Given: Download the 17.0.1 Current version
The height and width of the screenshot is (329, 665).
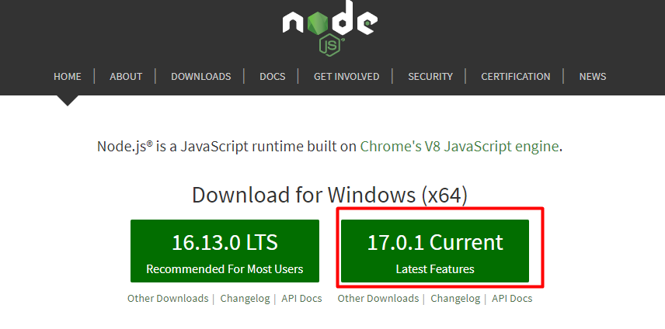Looking at the screenshot, I should click(x=435, y=251).
